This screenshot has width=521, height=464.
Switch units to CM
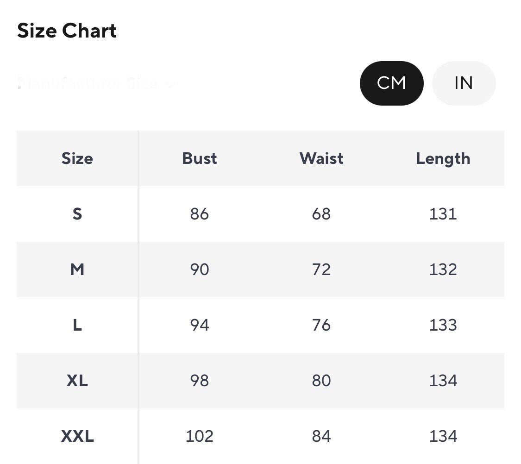tap(391, 83)
